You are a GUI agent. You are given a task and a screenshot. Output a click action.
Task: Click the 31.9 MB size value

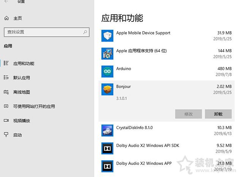224,33
